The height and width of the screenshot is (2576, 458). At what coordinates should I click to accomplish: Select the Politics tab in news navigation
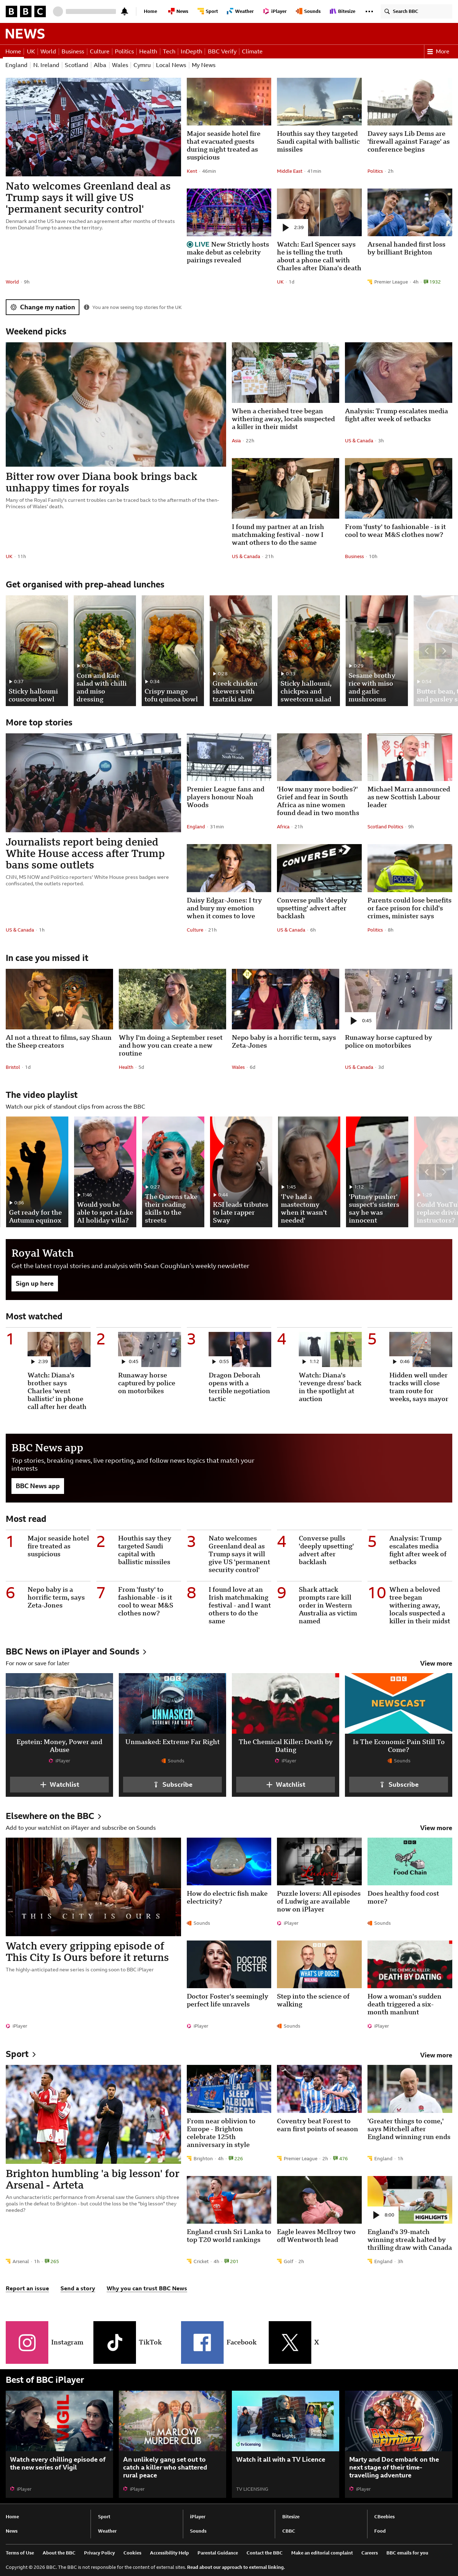tap(124, 51)
